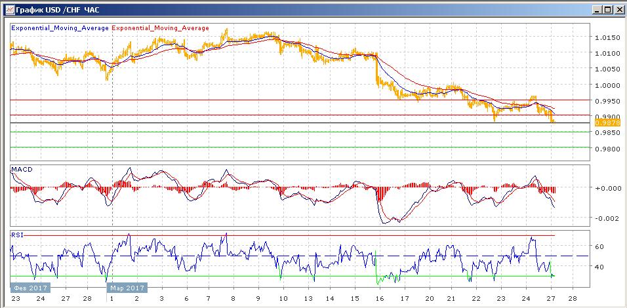
Task: Minimize the USD/CHF chart window
Action: click(597, 10)
